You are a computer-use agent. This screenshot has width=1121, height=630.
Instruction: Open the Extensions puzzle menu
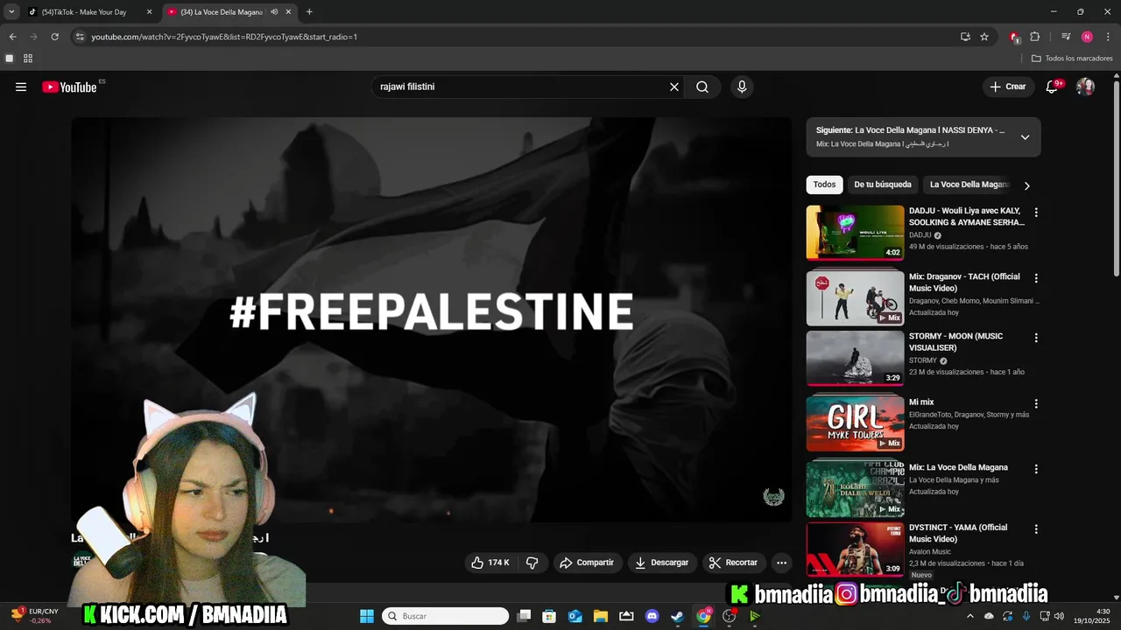click(x=1035, y=37)
